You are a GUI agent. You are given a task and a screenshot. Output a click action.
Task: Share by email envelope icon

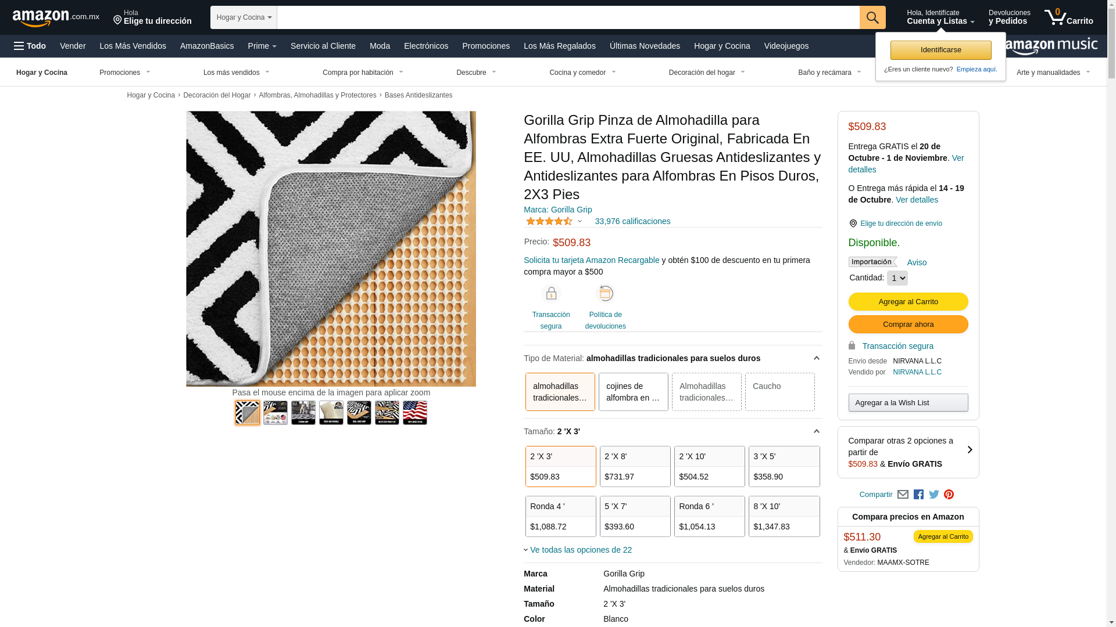click(903, 495)
